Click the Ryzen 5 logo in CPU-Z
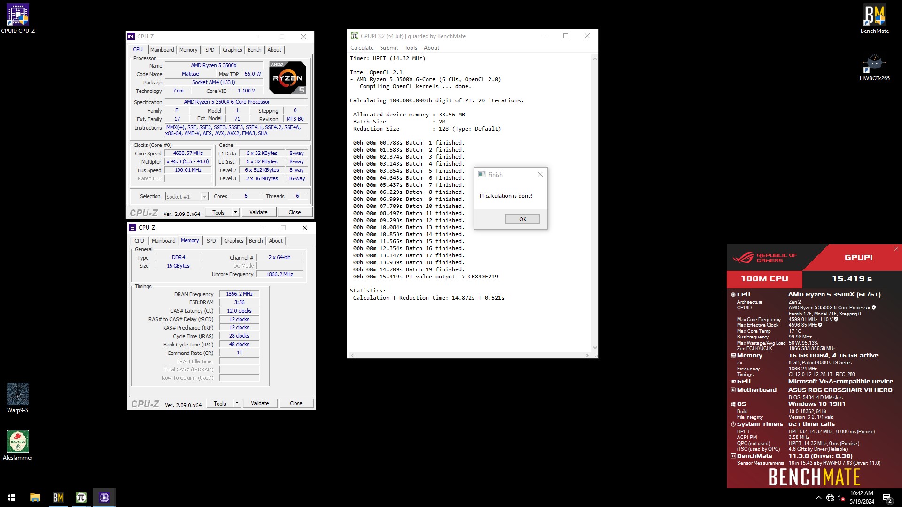Image resolution: width=902 pixels, height=507 pixels. (x=288, y=77)
